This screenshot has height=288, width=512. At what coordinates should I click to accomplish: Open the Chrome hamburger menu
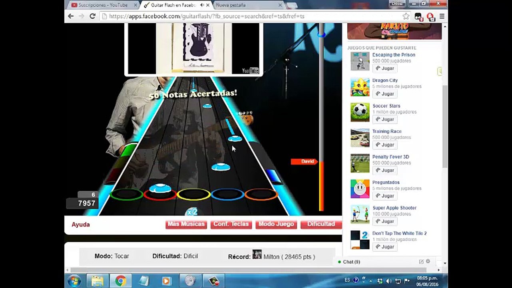coord(442,16)
